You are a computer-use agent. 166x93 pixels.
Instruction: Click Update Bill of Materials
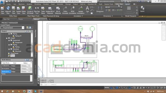50,10
